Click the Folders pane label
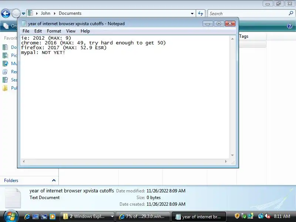This screenshot has height=222, width=296. [11, 181]
